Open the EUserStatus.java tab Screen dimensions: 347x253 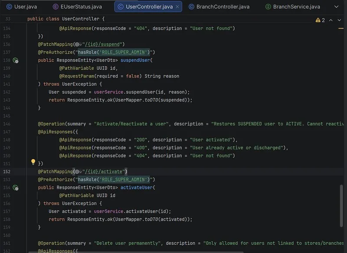point(77,6)
